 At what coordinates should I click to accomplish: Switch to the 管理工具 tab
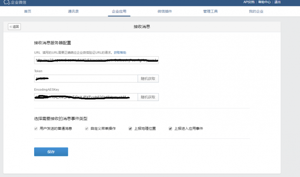pos(210,11)
